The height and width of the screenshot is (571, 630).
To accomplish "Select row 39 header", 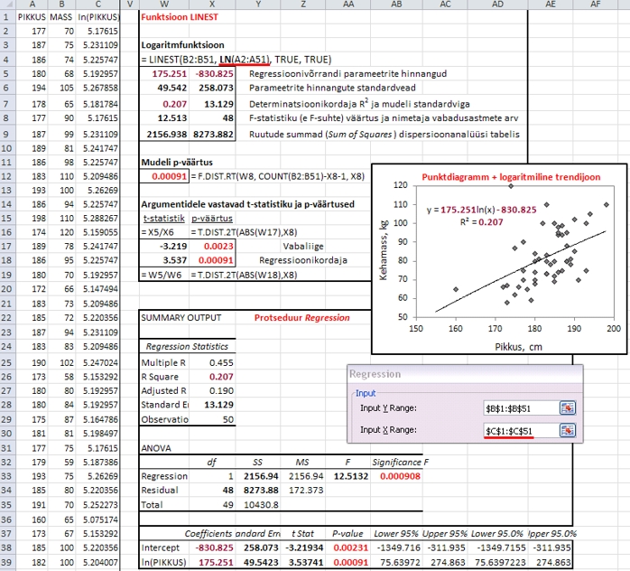I will pyautogui.click(x=7, y=562).
